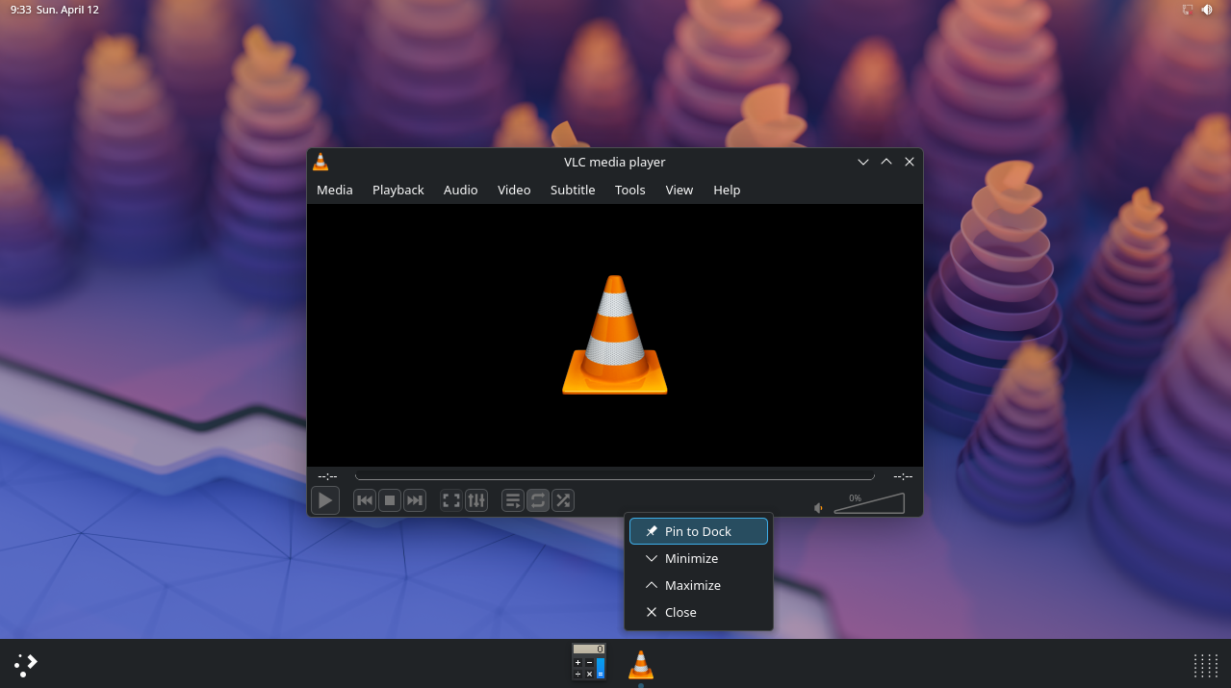Adjust the volume slider level
Viewport: 1231px width, 688px height.
pos(869,504)
